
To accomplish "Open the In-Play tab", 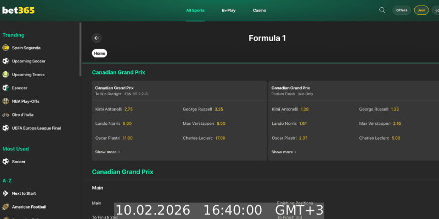I will 229,10.
